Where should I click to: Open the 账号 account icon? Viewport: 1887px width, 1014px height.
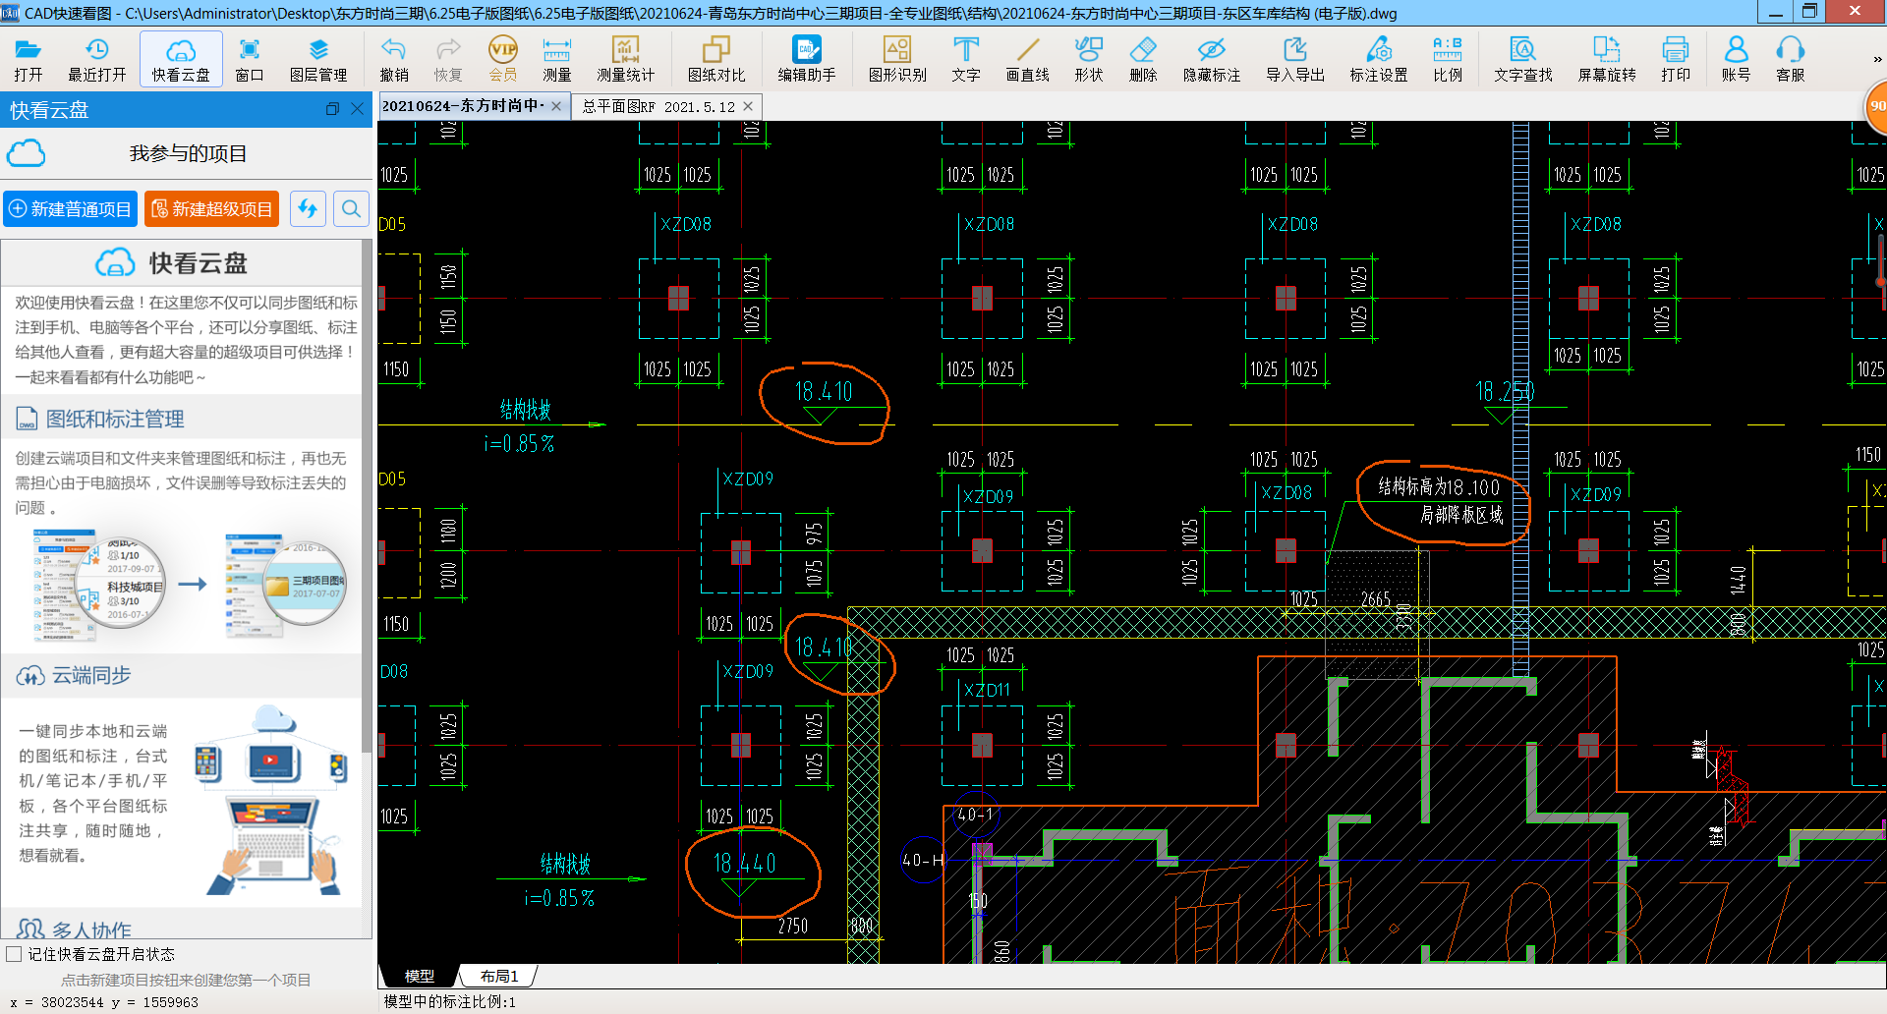coord(1736,59)
